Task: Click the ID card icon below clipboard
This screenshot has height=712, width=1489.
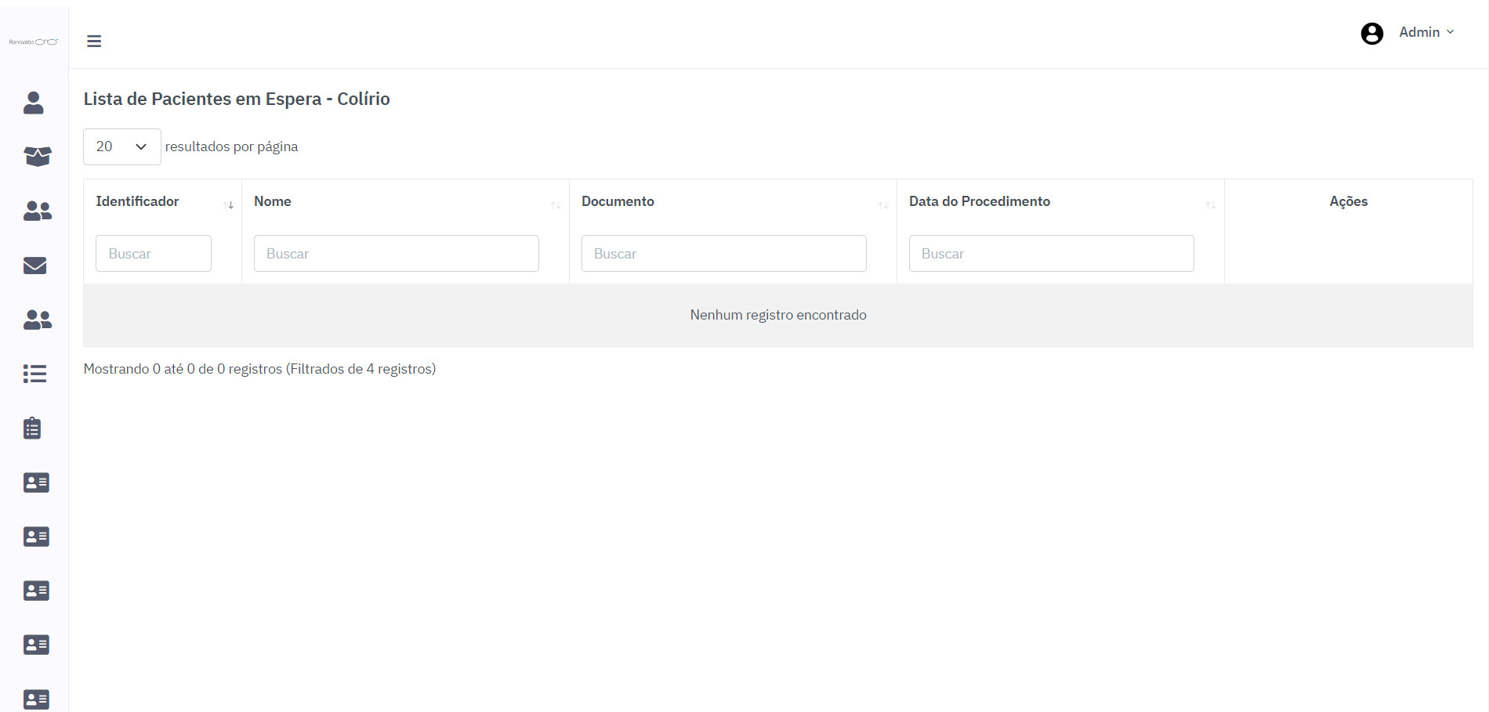Action: coord(36,482)
